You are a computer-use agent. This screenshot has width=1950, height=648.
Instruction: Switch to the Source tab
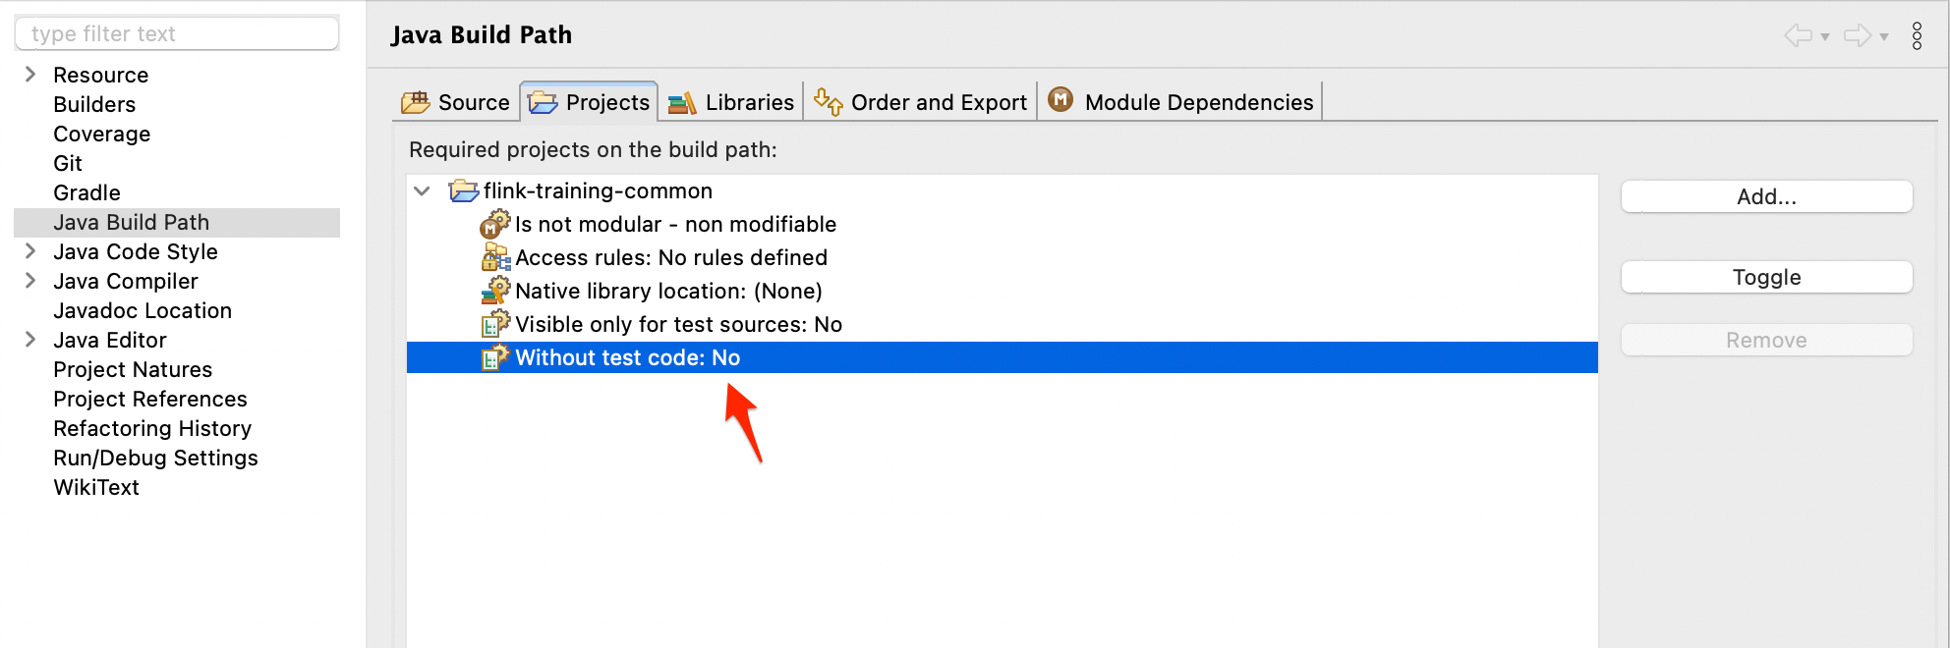(456, 102)
